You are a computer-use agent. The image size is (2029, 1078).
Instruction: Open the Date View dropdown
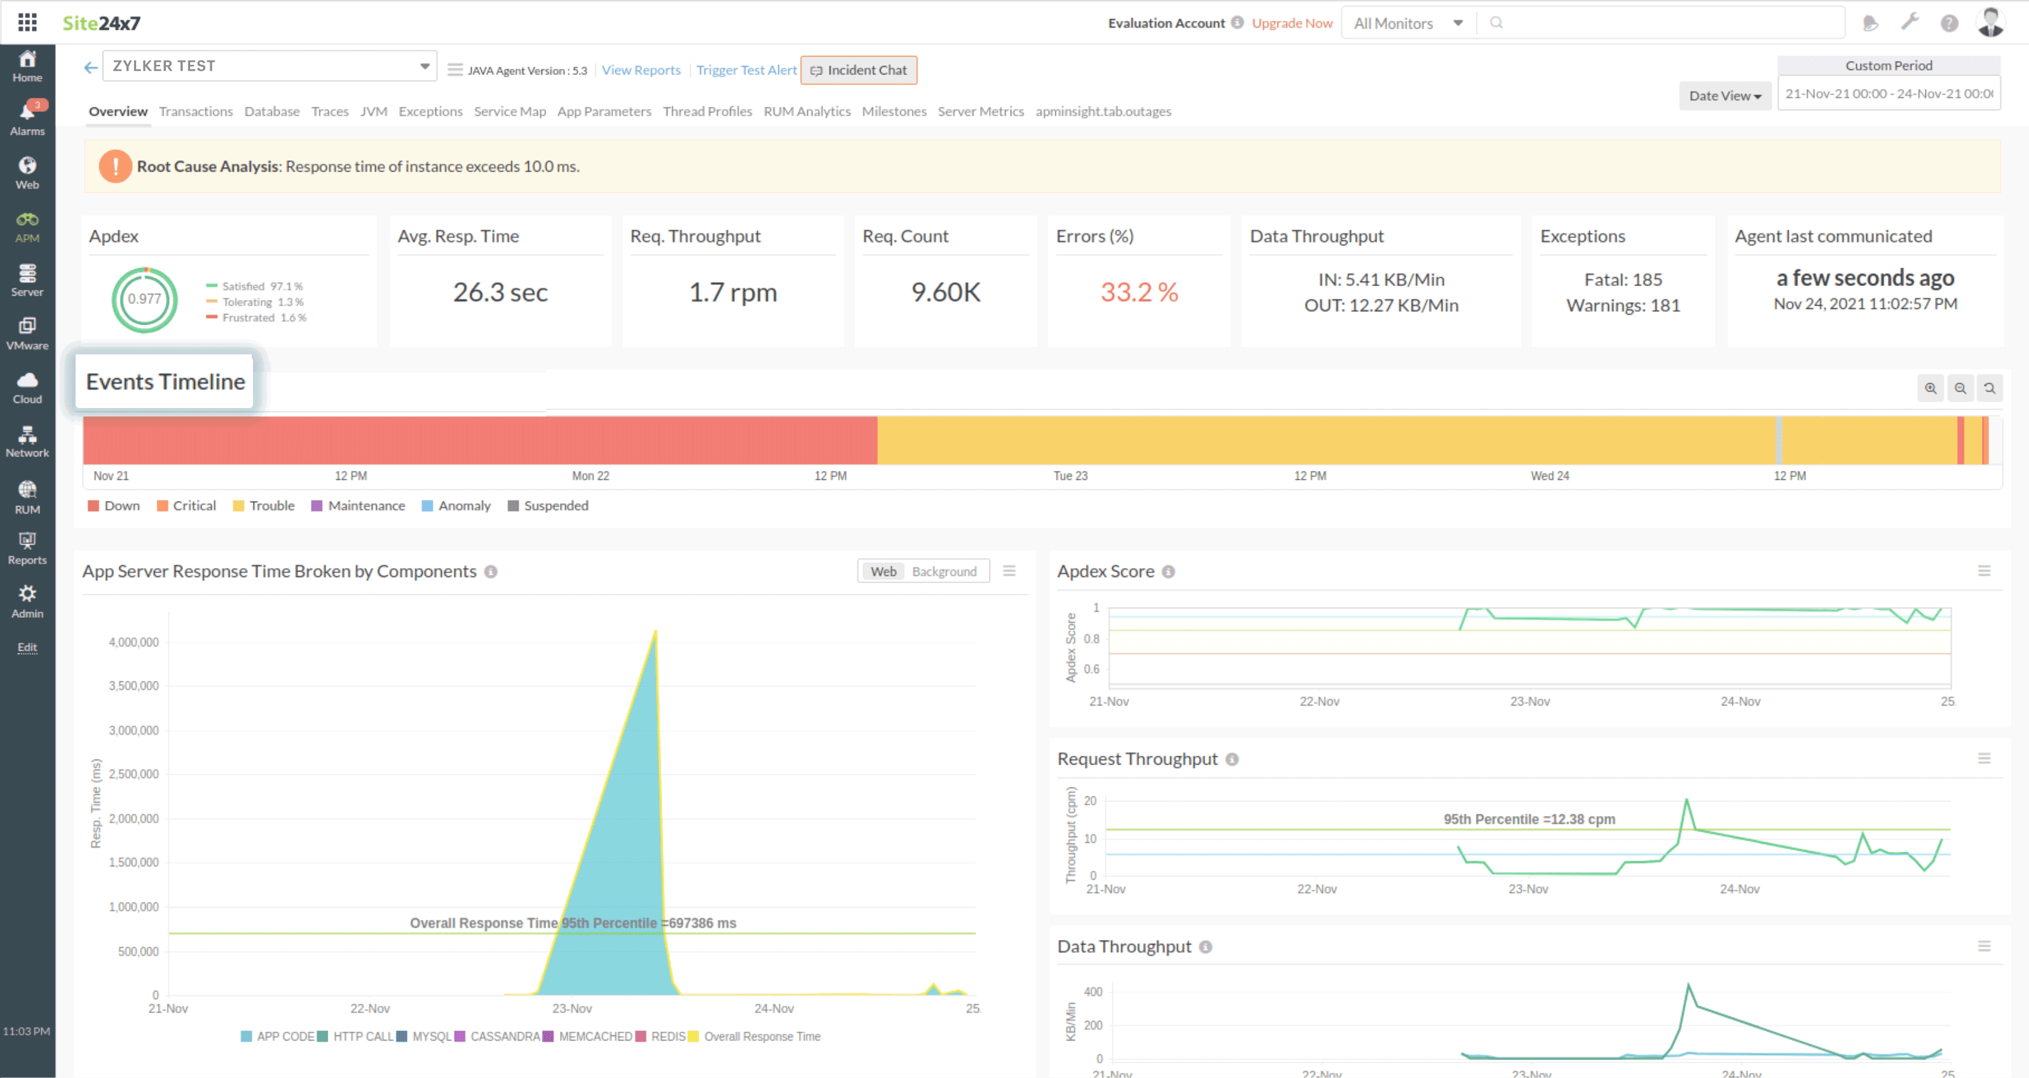tap(1724, 96)
